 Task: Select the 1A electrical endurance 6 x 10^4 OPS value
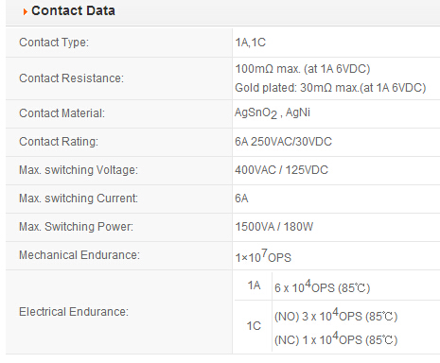[322, 286]
